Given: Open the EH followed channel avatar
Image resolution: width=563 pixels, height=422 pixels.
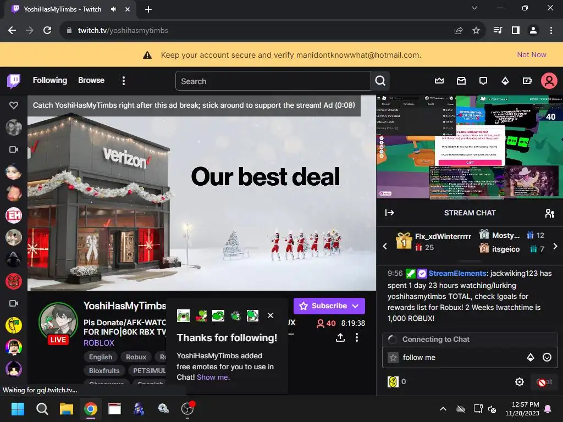Looking at the screenshot, I should point(14,215).
